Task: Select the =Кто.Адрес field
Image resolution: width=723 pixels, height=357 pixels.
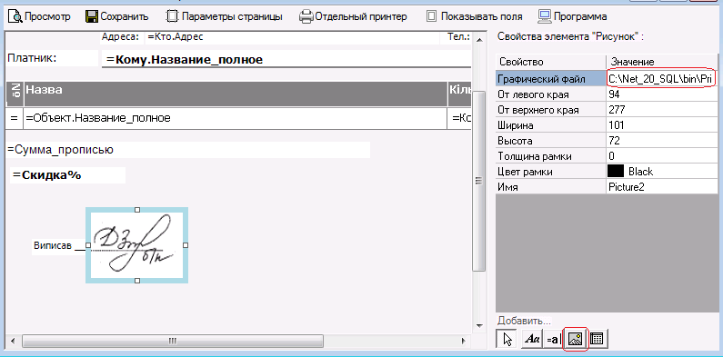Action: coord(292,37)
